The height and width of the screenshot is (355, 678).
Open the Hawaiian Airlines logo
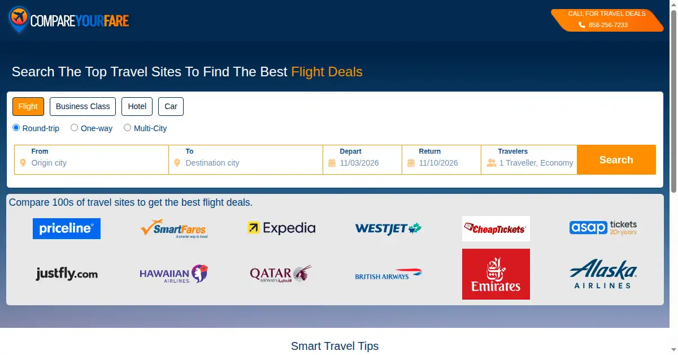tap(174, 274)
